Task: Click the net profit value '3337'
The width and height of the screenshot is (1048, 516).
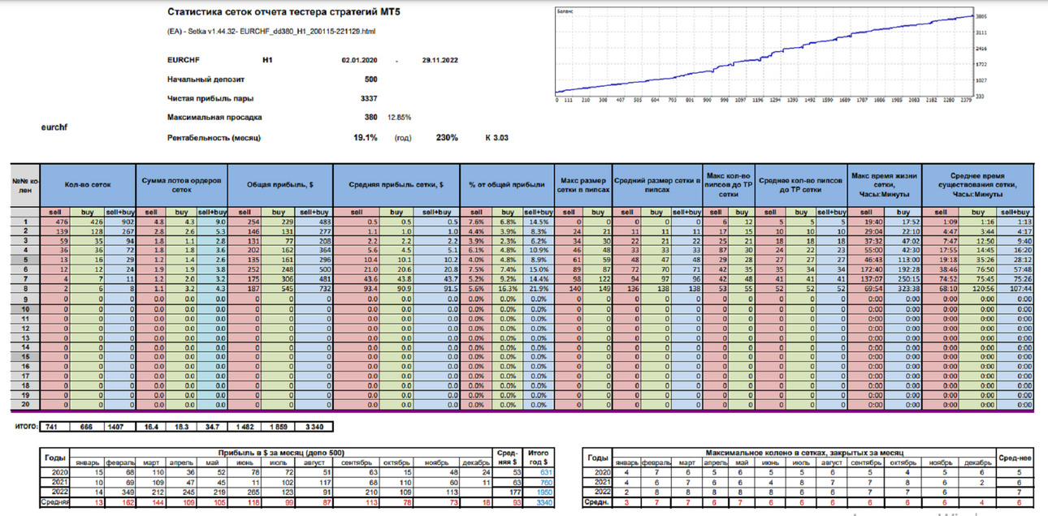Action: click(x=369, y=98)
